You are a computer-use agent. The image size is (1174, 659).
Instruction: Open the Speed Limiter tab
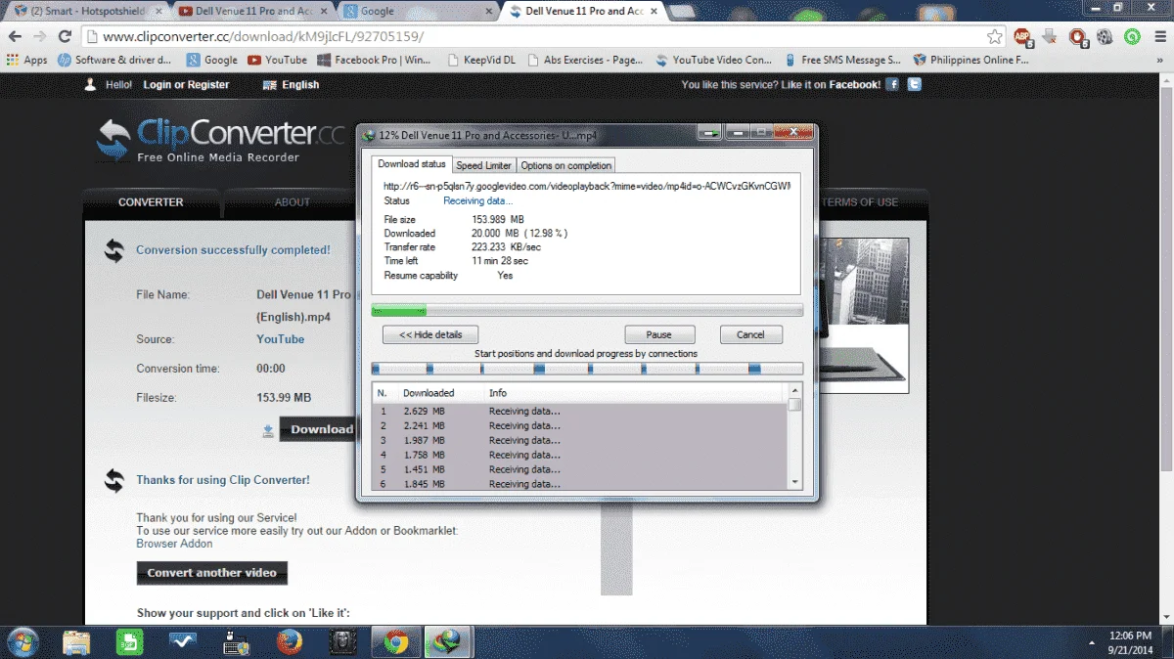(484, 165)
